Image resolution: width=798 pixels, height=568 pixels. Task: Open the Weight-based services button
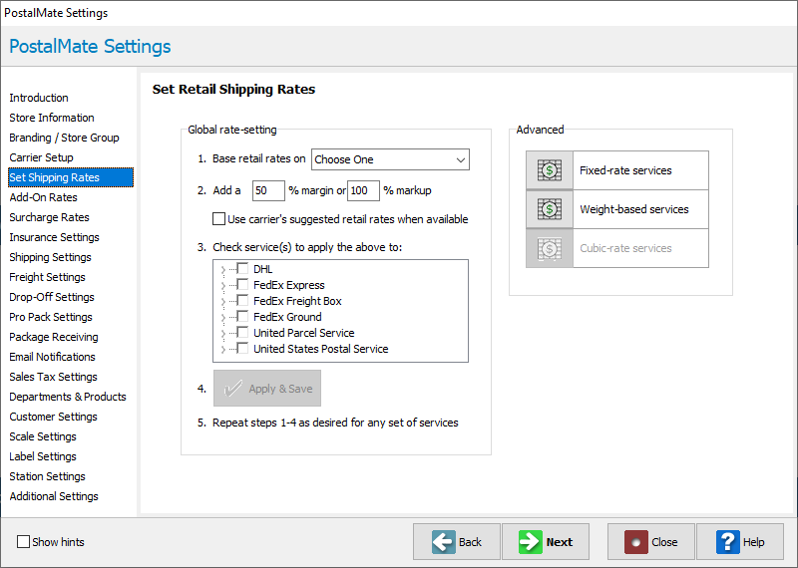[617, 209]
